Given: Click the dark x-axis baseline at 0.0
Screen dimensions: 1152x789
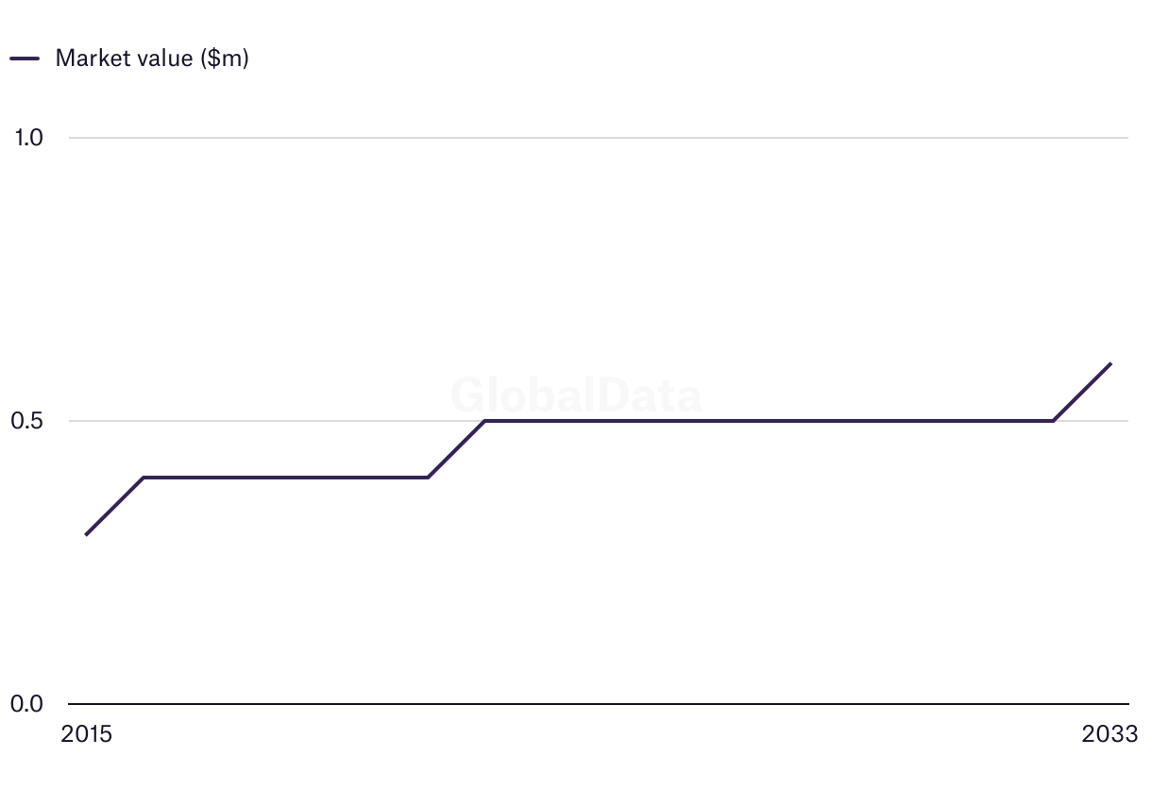Looking at the screenshot, I should (x=599, y=704).
